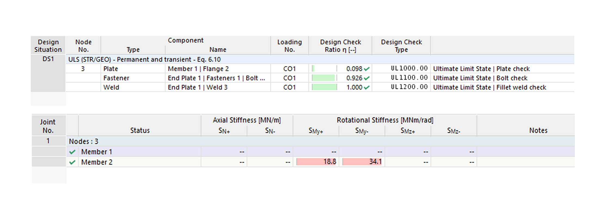Click the green checkmark beside ratio 1.000
The height and width of the screenshot is (219, 605).
(366, 87)
